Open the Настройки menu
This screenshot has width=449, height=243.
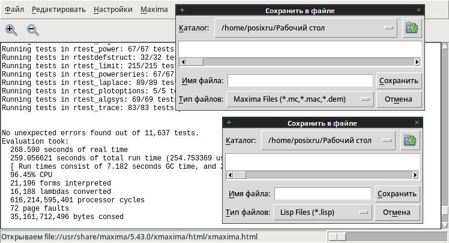pos(113,10)
